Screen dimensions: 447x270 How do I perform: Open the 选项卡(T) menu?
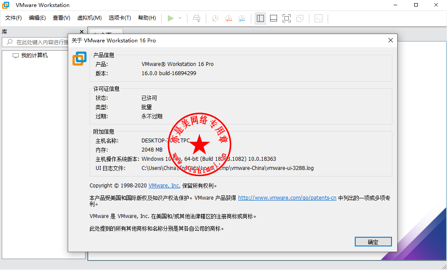(120, 18)
